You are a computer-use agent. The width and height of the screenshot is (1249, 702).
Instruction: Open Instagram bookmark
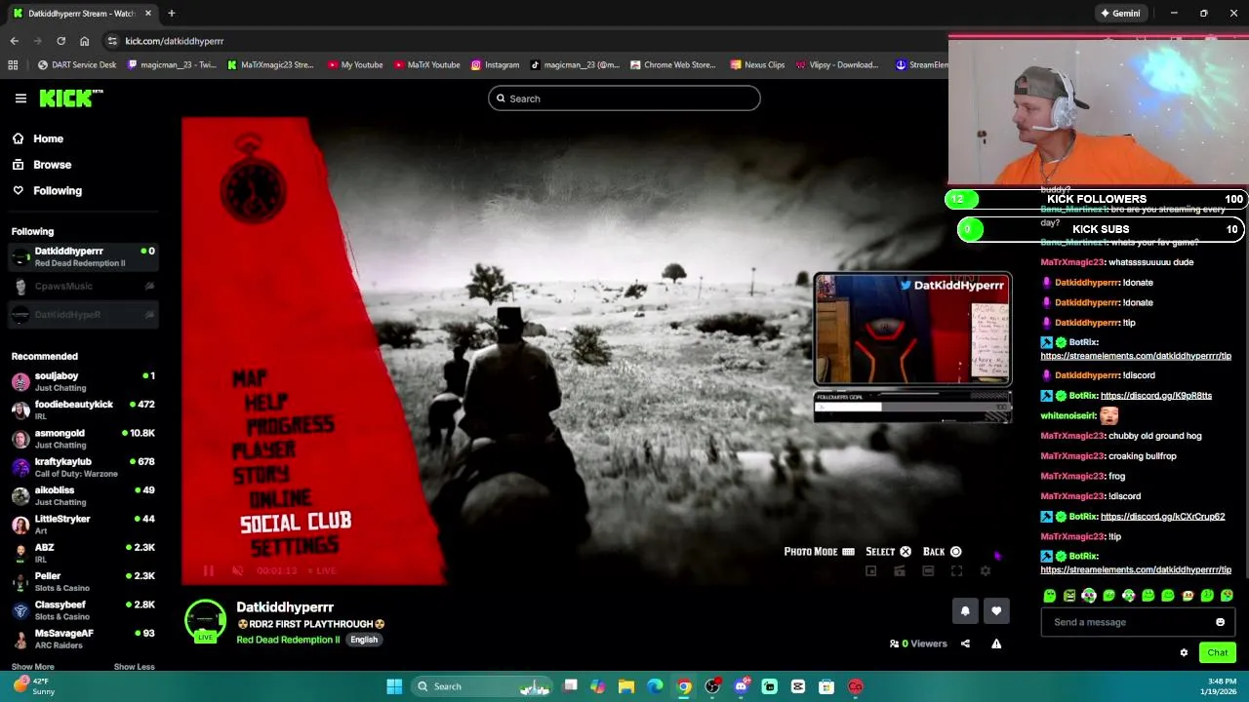(495, 65)
